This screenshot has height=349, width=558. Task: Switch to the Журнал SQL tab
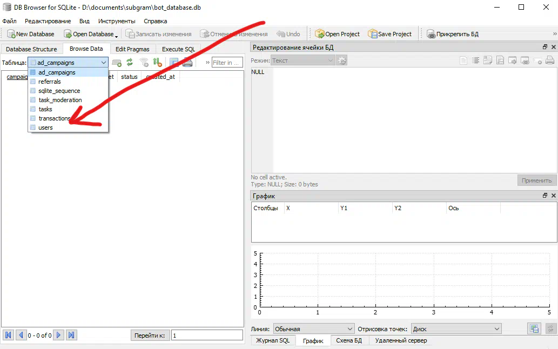tap(273, 340)
